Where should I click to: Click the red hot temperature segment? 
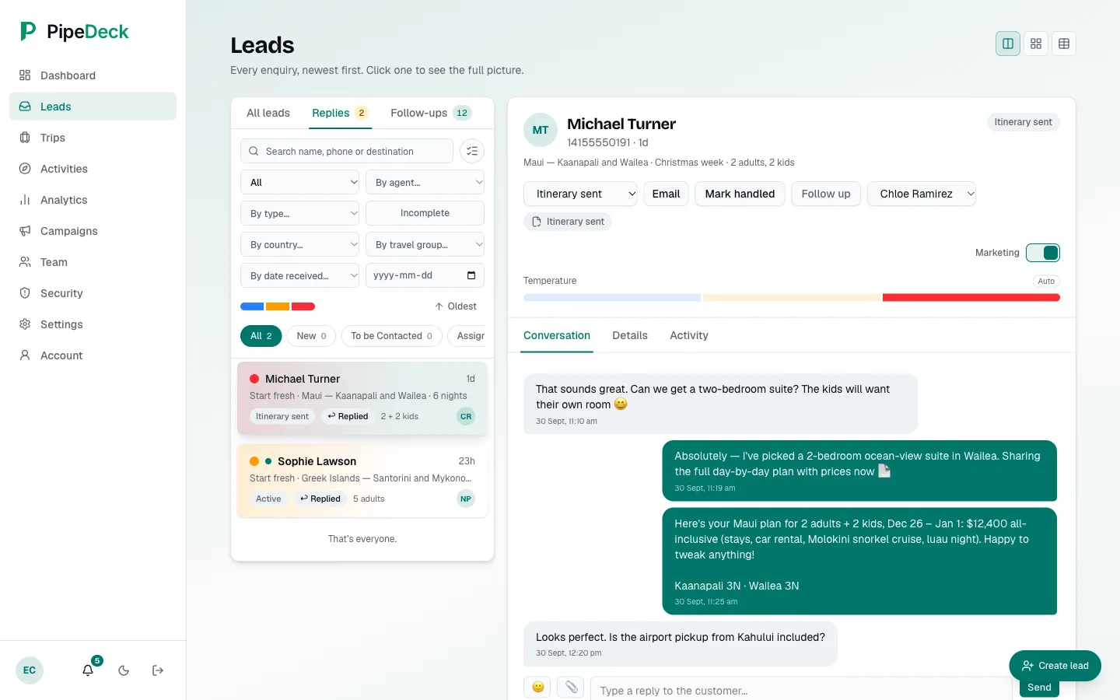coord(971,298)
